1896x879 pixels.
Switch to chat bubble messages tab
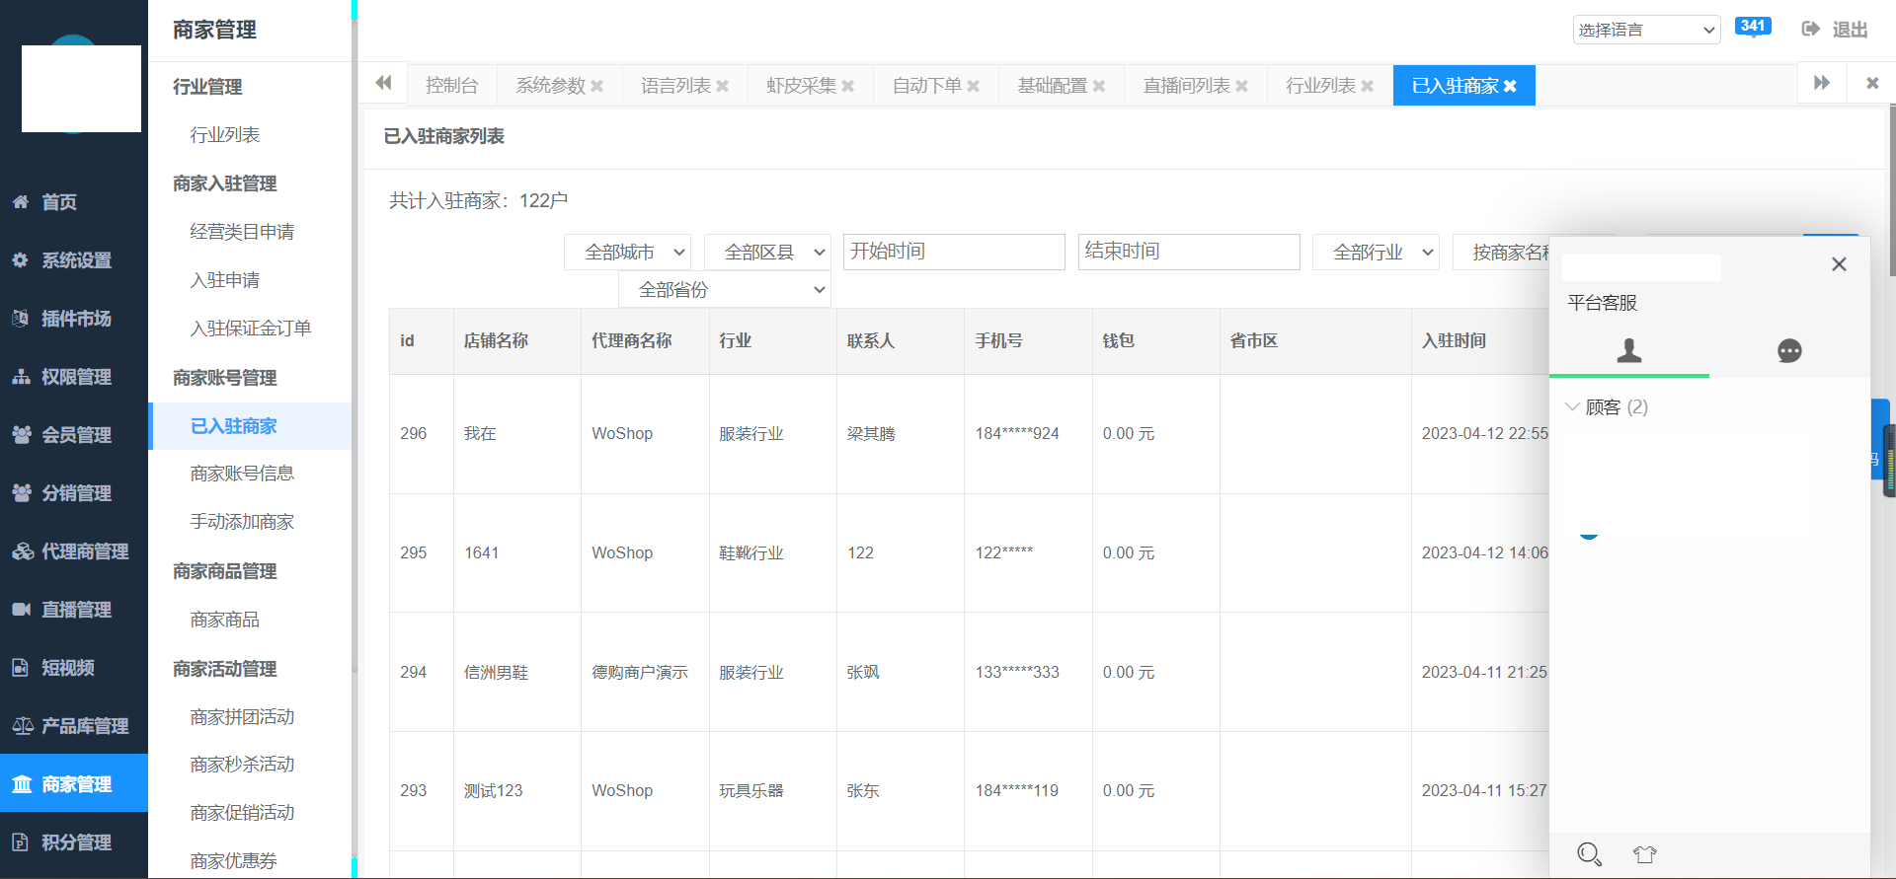1789,351
